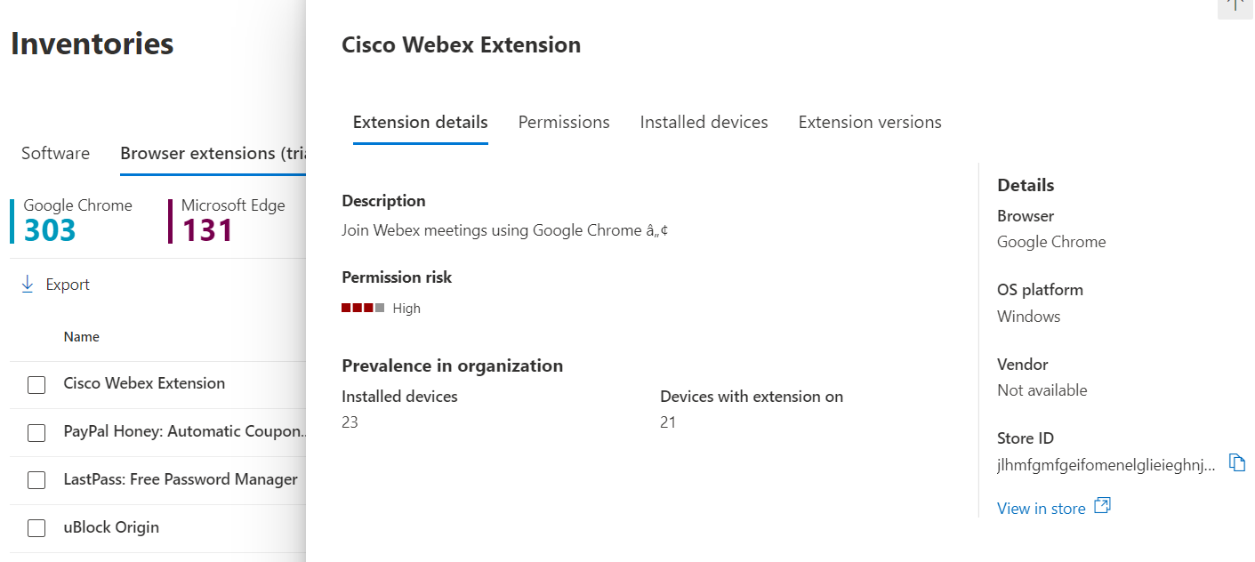This screenshot has height=562, width=1255.
Task: Copy the Store ID to clipboard
Action: click(1236, 462)
